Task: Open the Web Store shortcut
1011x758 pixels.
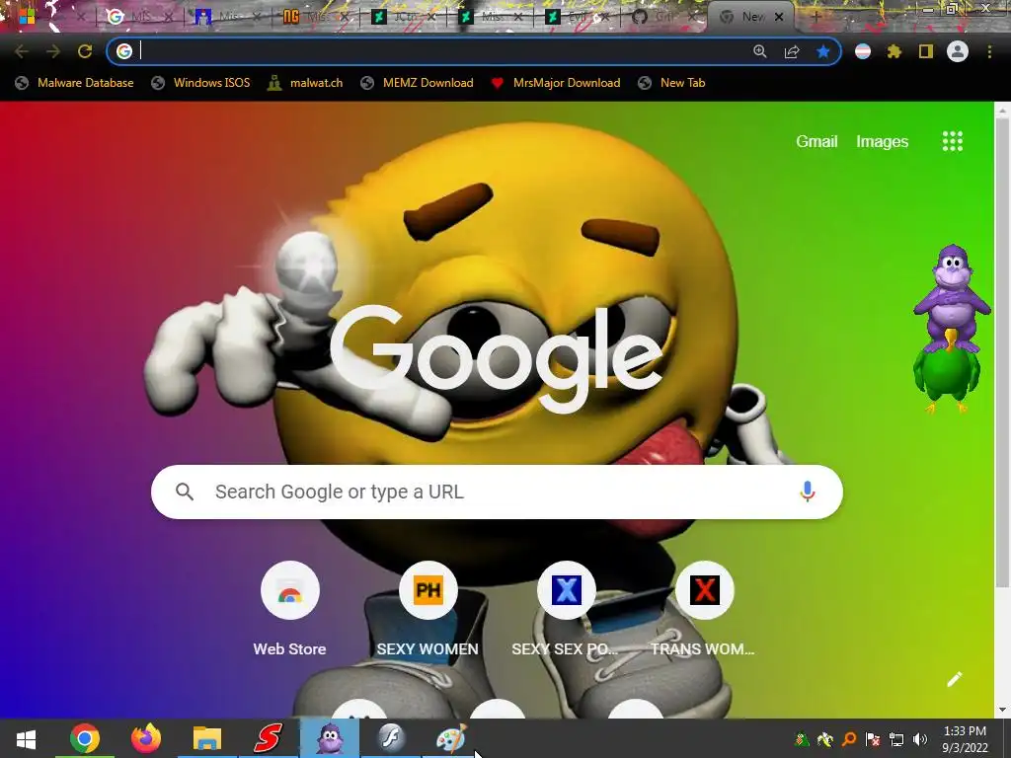Action: tap(289, 609)
